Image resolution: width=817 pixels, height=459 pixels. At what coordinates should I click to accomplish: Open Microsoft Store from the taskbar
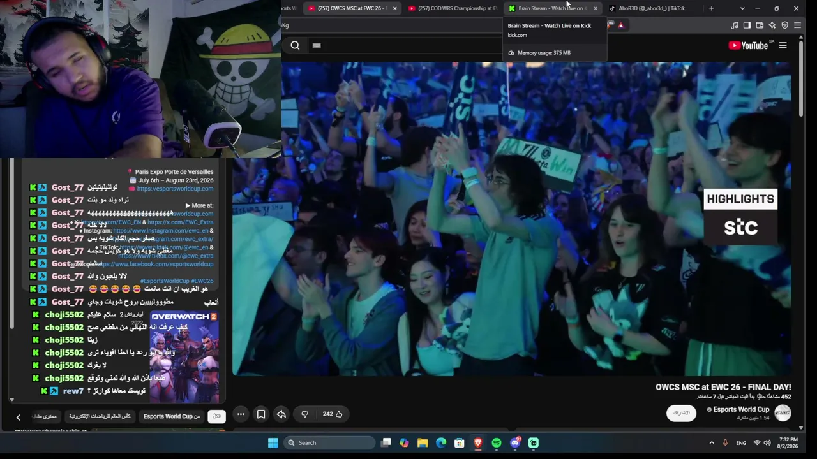coord(460,443)
